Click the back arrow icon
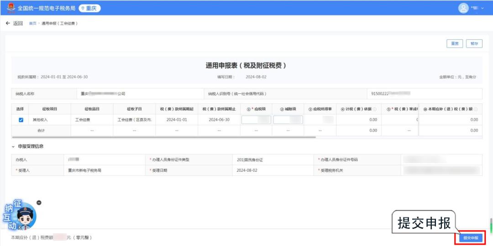Screen dimensions: 493x246 [x=8, y=23]
